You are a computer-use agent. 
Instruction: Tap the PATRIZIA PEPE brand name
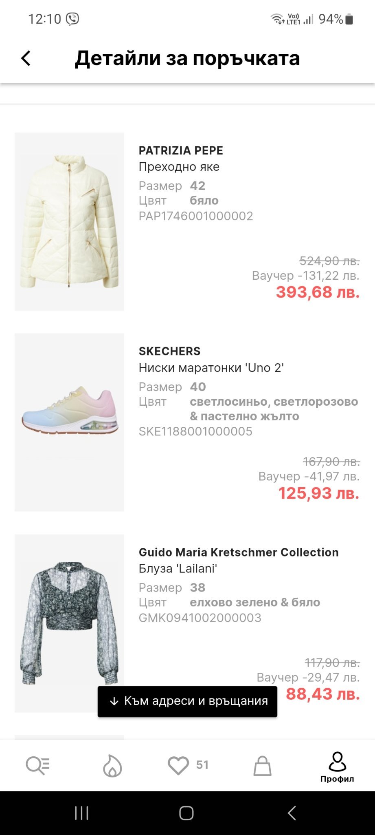(181, 150)
